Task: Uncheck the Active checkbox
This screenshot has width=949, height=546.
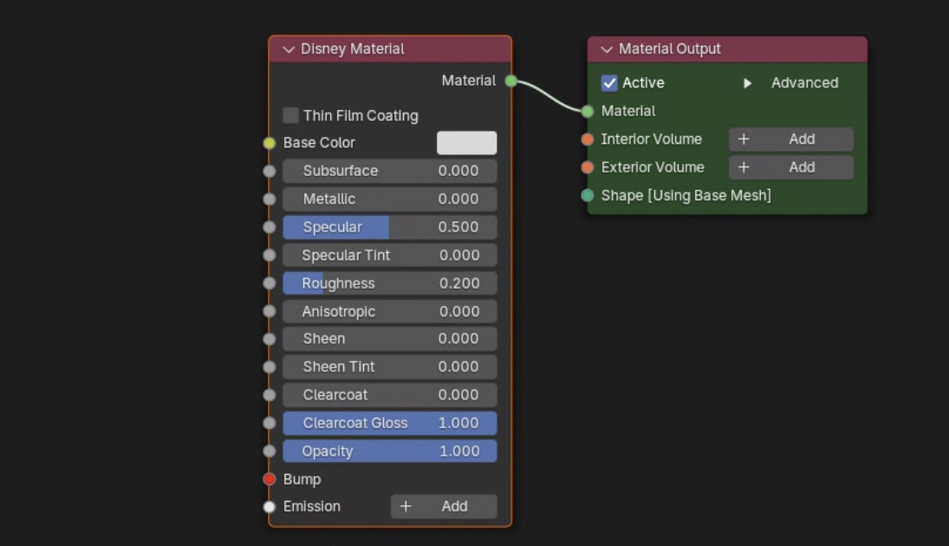Action: click(x=609, y=83)
